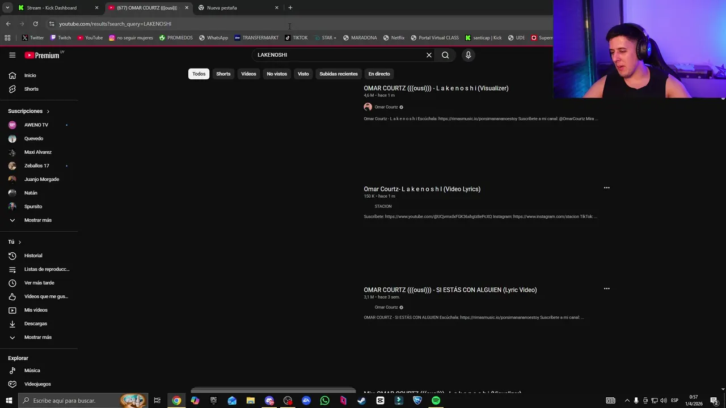Screen dimensions: 726x408
Task: Open more options for Video Lyrics result
Action: click(606, 188)
